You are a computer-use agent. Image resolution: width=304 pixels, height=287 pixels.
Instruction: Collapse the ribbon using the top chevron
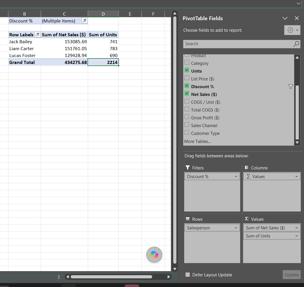tap(299, 3)
